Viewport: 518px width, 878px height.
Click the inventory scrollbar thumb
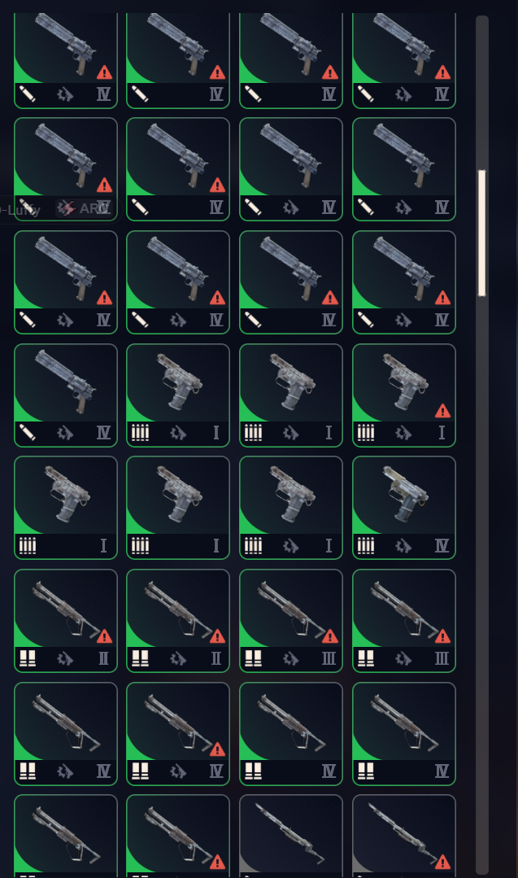(x=481, y=233)
